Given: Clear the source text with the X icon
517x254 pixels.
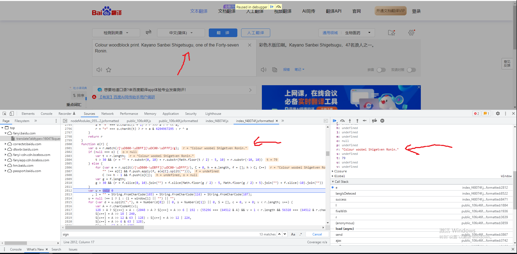Looking at the screenshot, I should pos(249,45).
